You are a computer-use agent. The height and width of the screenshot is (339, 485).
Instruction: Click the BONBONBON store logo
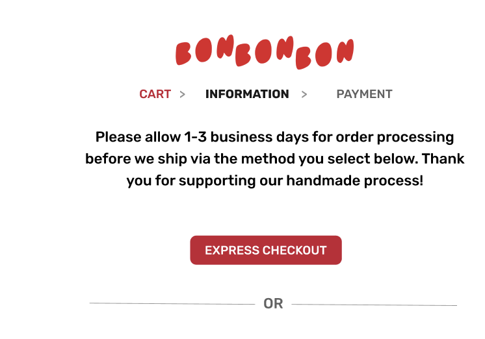(x=265, y=52)
